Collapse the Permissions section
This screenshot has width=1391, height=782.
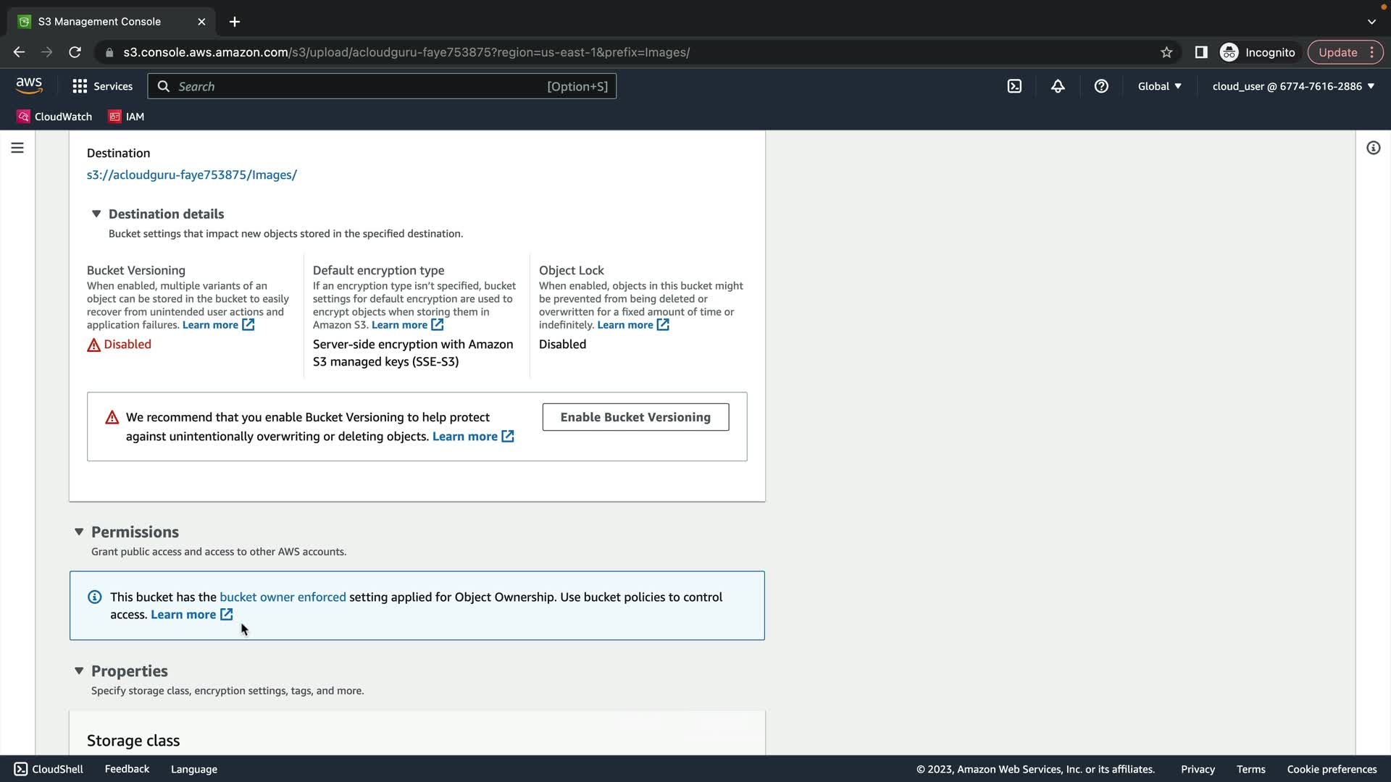pyautogui.click(x=79, y=531)
